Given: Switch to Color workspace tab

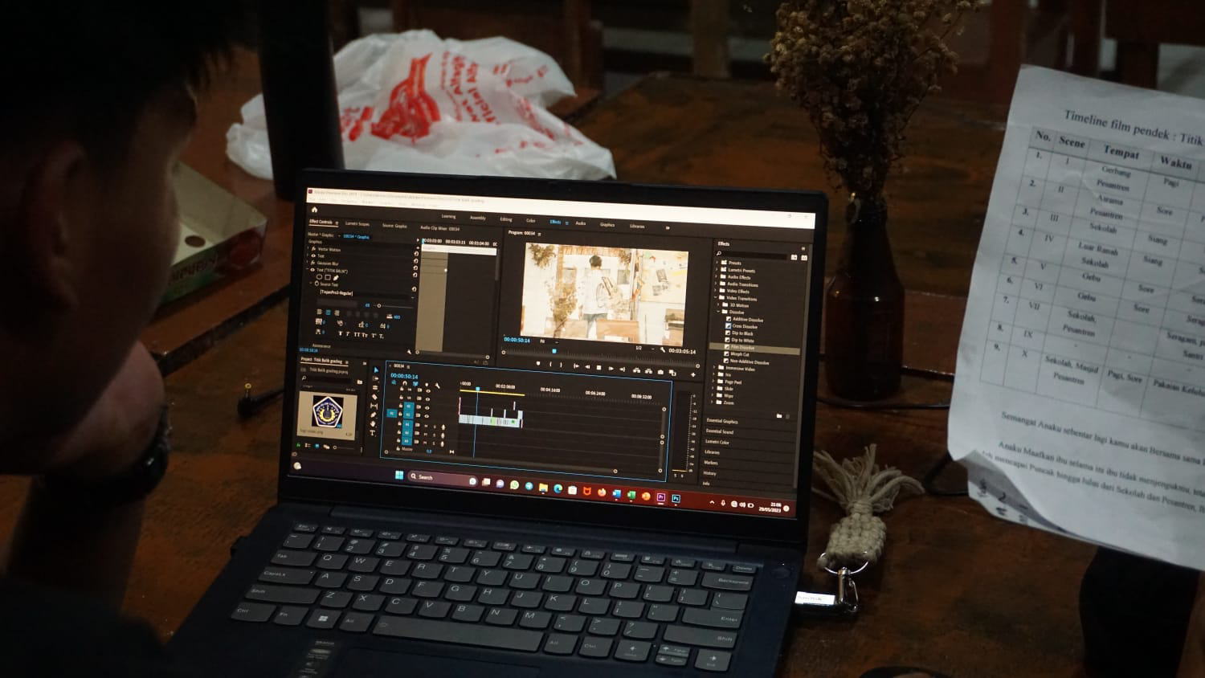Looking at the screenshot, I should click(530, 220).
